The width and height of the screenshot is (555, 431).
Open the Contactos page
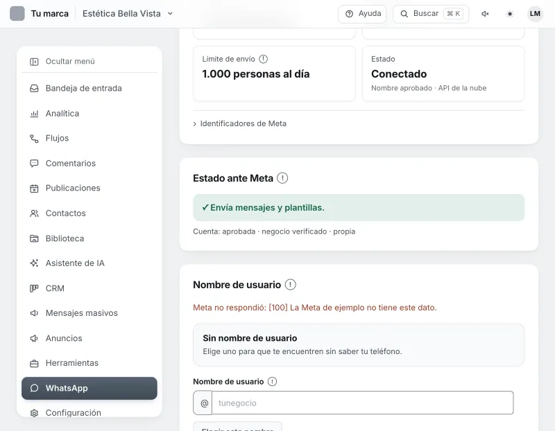point(89,213)
